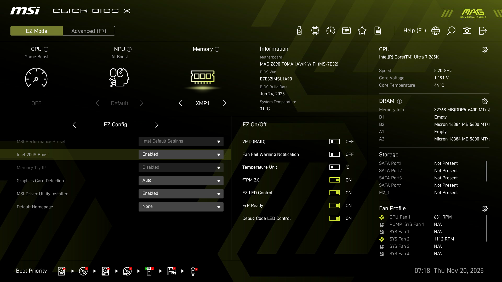Open the MSI Driver Utility Installer dropdown

(x=181, y=193)
